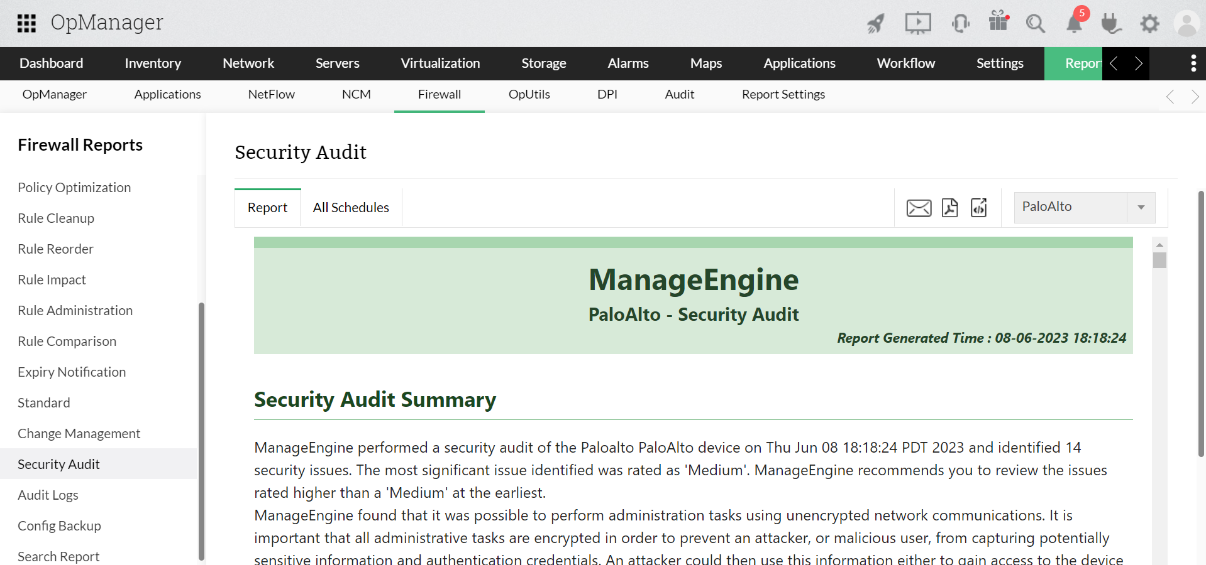Screen dimensions: 1206x565
Task: Open the Maps menu
Action: (x=706, y=63)
